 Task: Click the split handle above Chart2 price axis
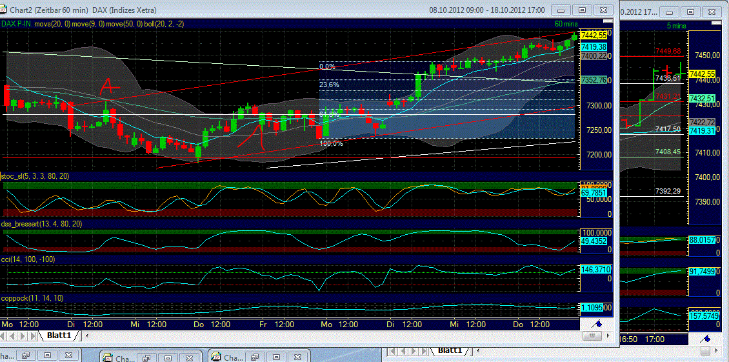tap(608, 21)
